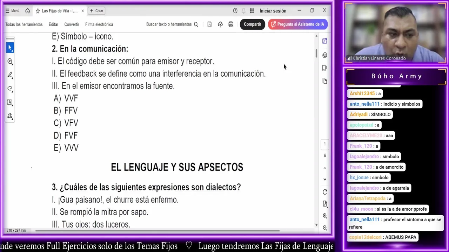Star the Las Fijas de Villa tab
Screen dimensions: 449x252
pyautogui.click(x=38, y=11)
